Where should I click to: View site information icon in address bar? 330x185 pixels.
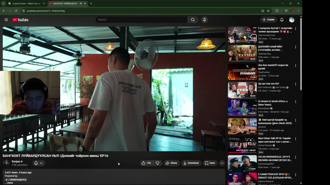[23, 11]
